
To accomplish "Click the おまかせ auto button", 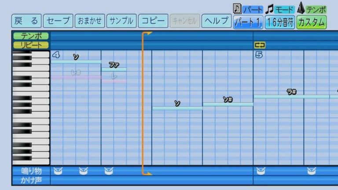I will [x=90, y=21].
